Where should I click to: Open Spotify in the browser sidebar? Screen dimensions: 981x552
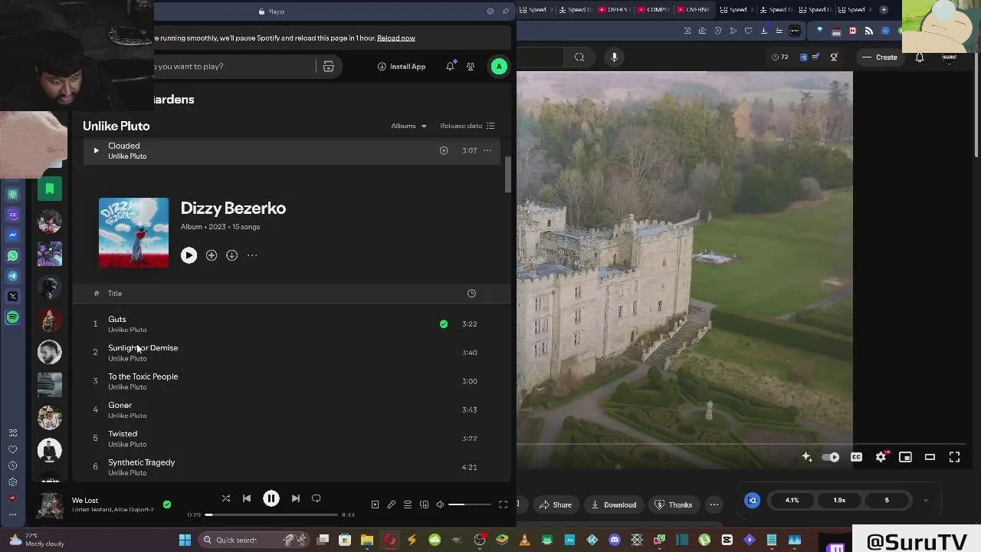[x=12, y=317]
